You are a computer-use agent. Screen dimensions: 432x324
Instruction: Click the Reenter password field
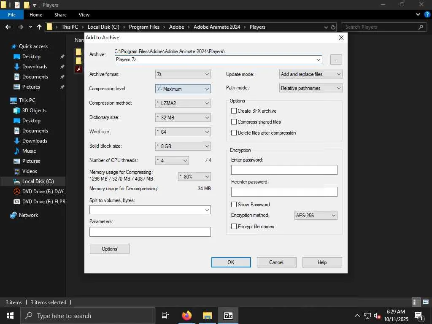pos(284,192)
